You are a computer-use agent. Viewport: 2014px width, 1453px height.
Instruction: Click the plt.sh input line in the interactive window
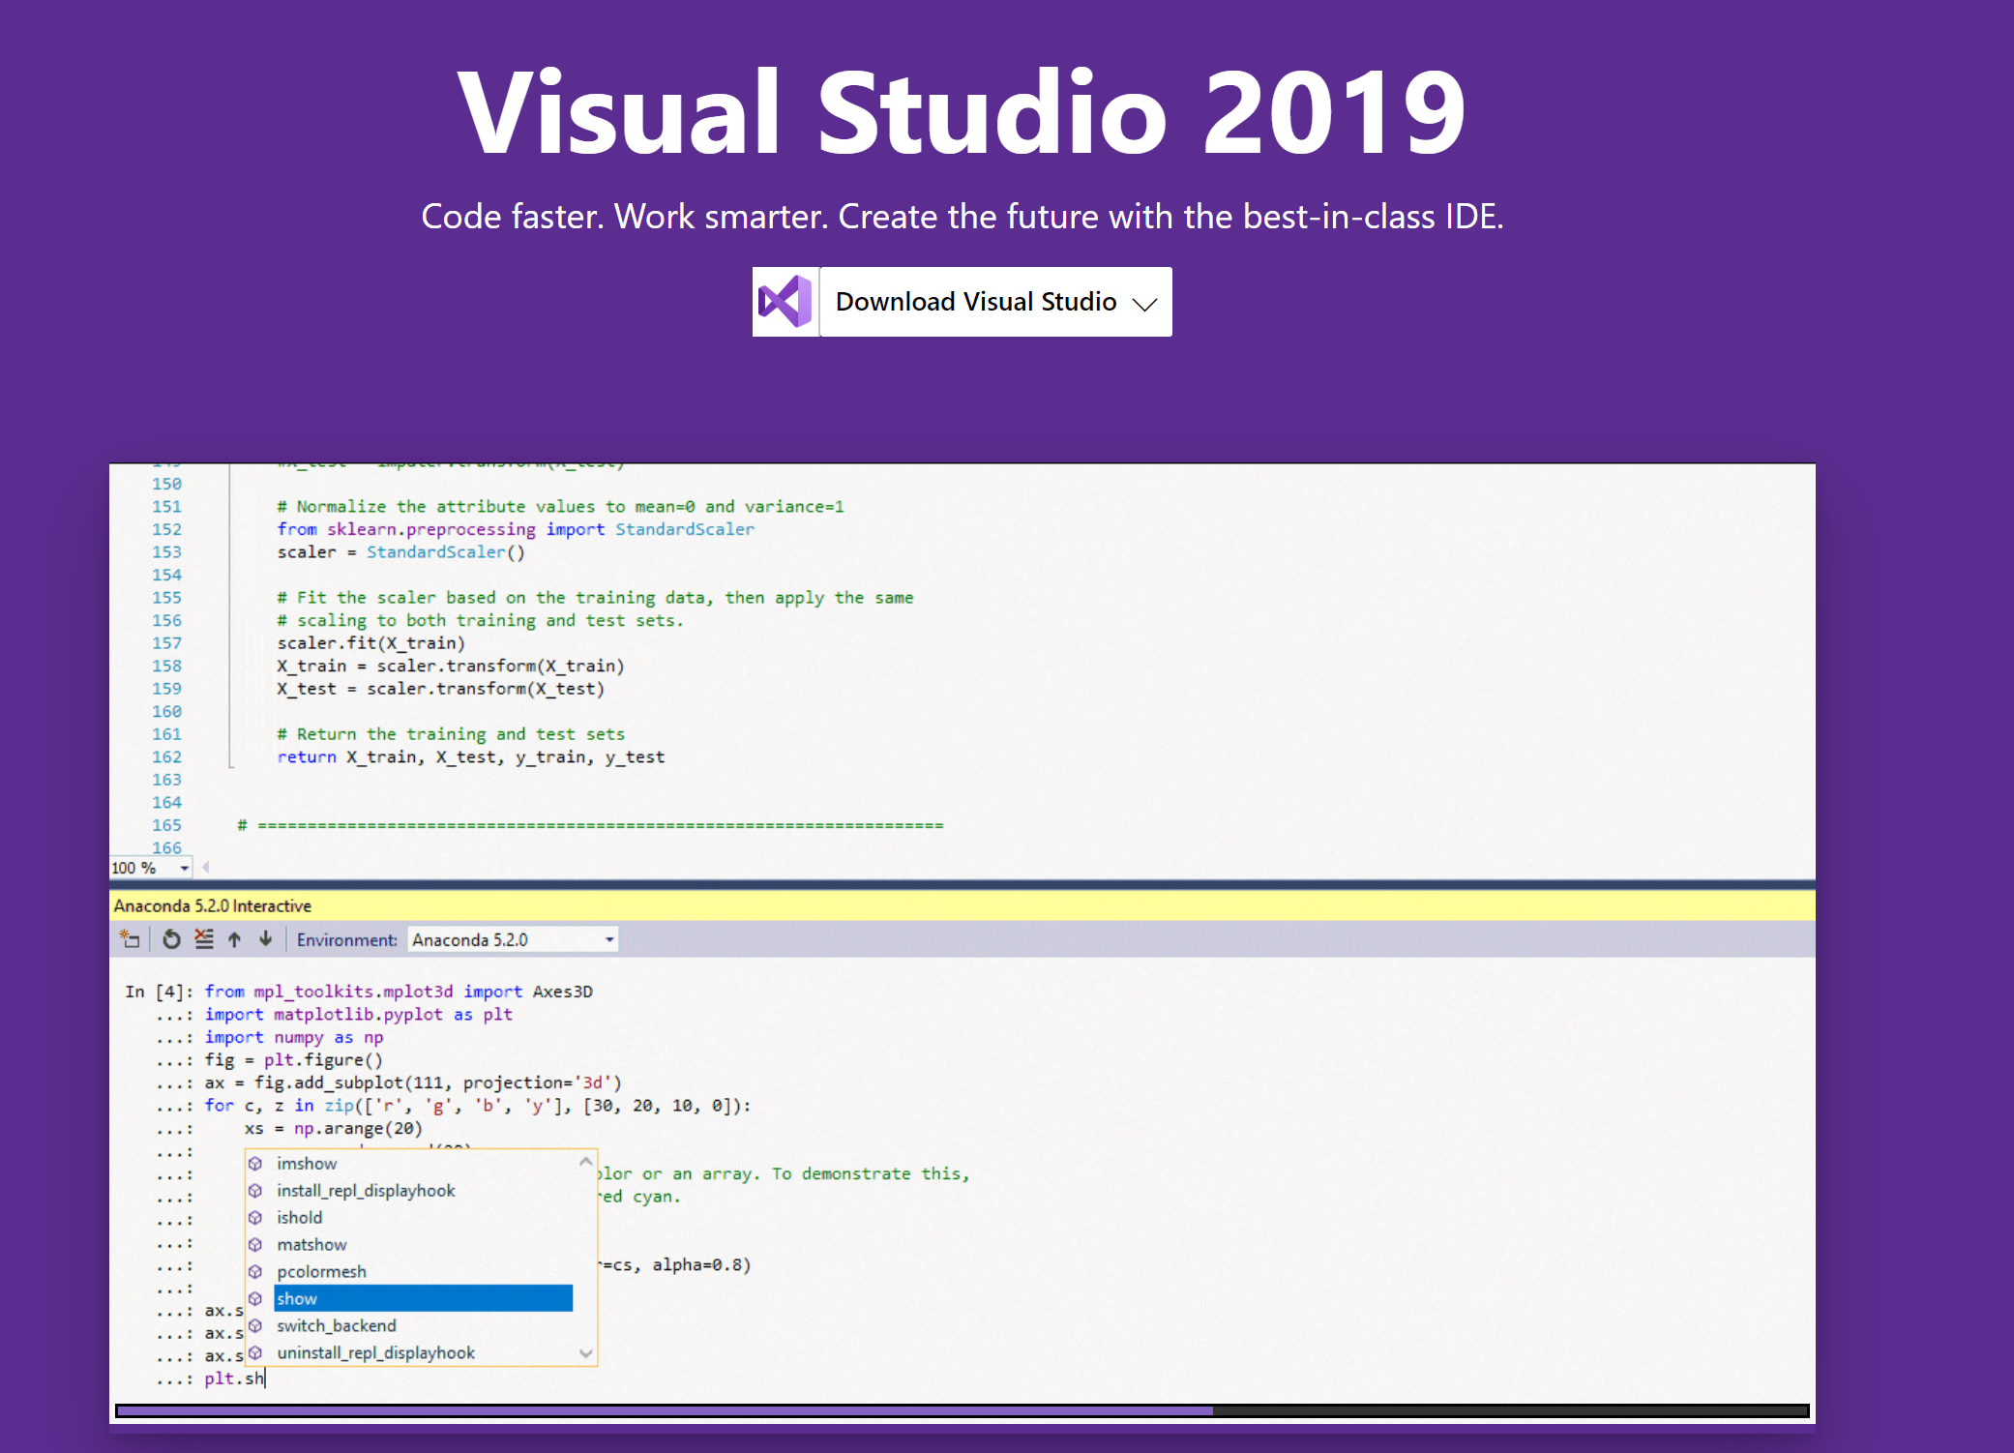click(234, 1379)
